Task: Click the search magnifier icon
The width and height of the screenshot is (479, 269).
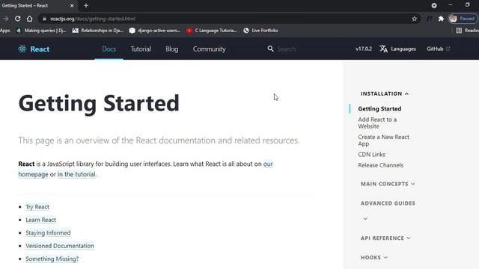Action: pyautogui.click(x=270, y=49)
